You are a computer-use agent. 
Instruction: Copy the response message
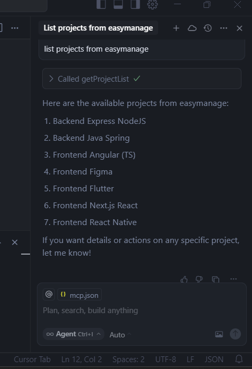216,279
